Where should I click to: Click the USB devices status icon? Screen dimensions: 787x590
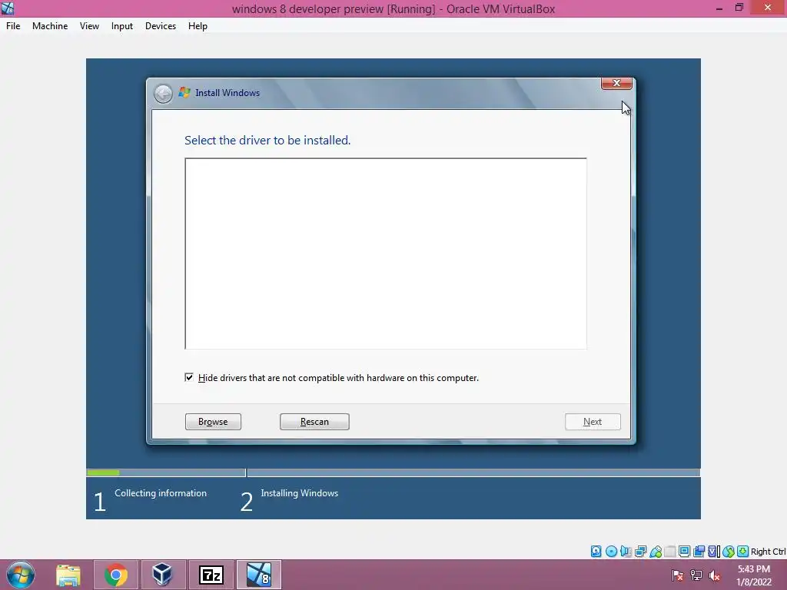click(656, 552)
